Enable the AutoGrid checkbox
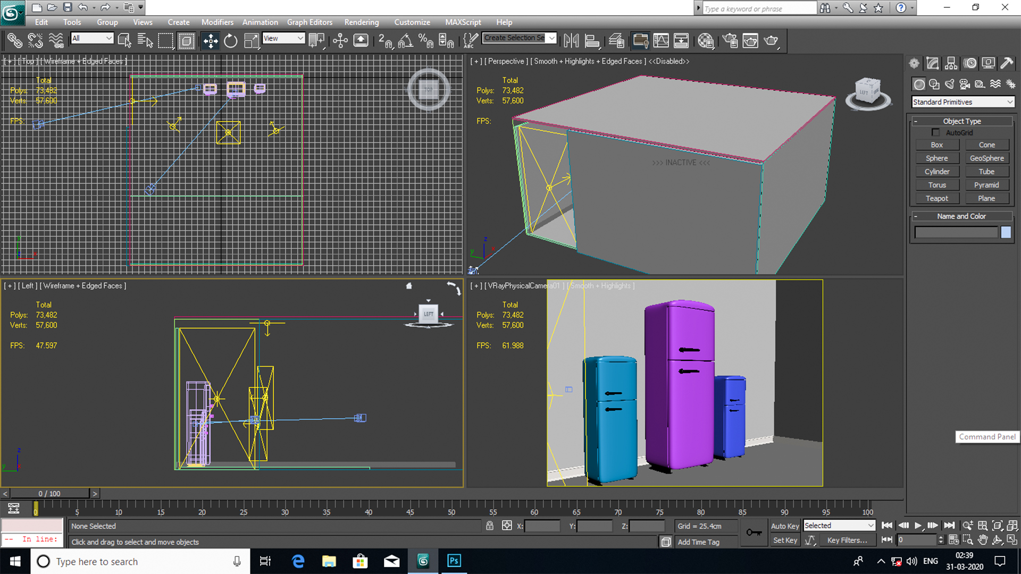The height and width of the screenshot is (574, 1021). click(936, 133)
